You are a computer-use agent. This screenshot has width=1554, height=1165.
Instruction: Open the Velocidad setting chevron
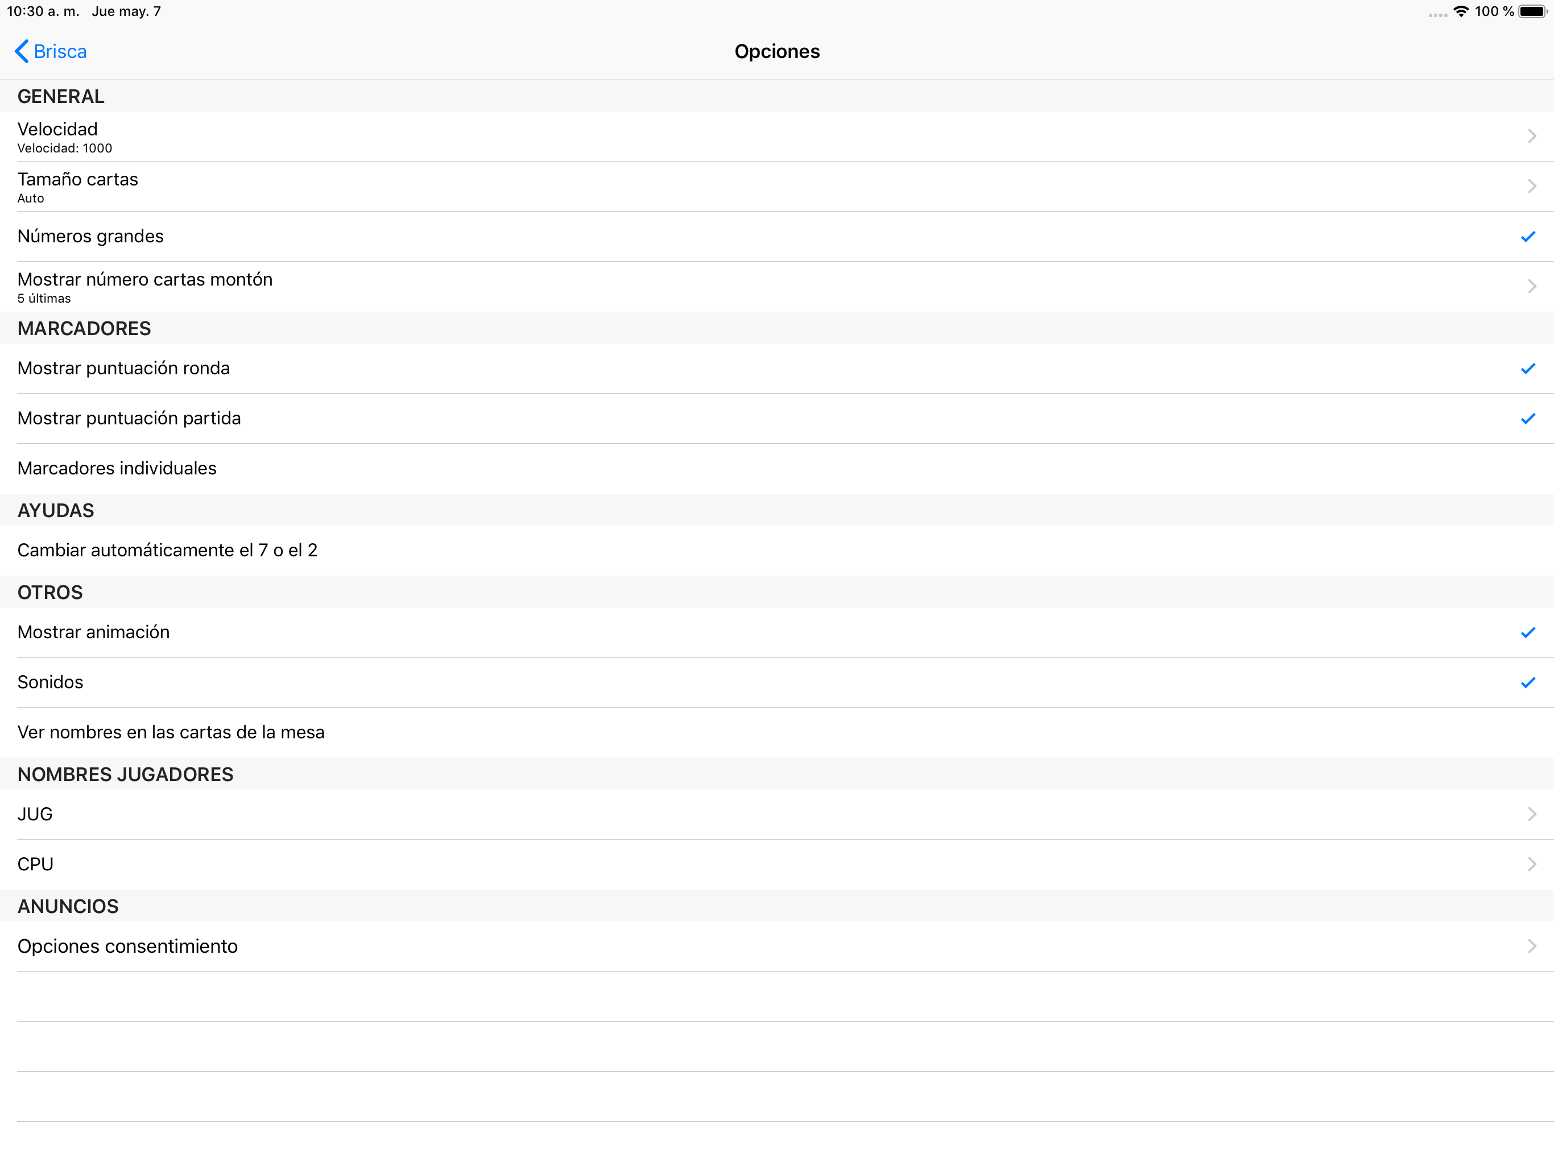click(1531, 137)
